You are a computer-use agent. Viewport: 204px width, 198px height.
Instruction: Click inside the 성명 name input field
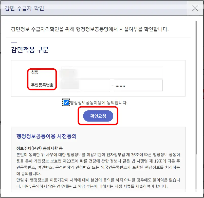click(112, 72)
